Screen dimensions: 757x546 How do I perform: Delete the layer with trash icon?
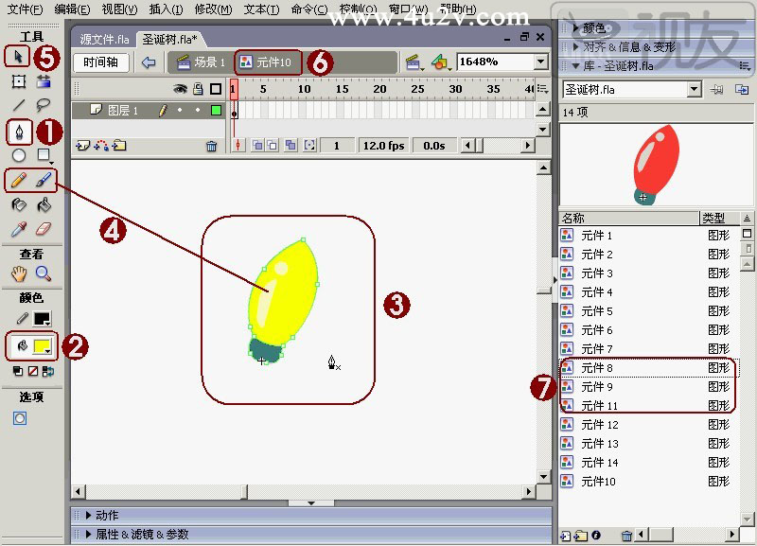[x=211, y=146]
